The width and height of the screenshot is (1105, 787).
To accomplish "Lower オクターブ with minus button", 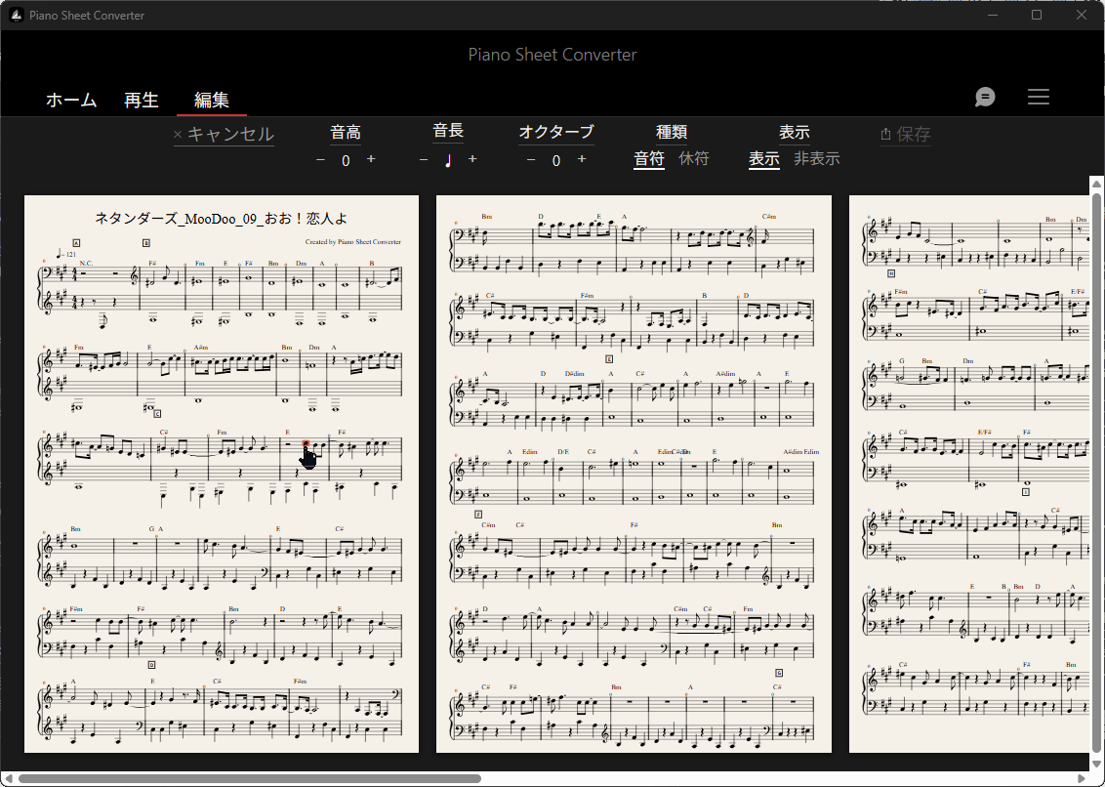I will coord(531,160).
